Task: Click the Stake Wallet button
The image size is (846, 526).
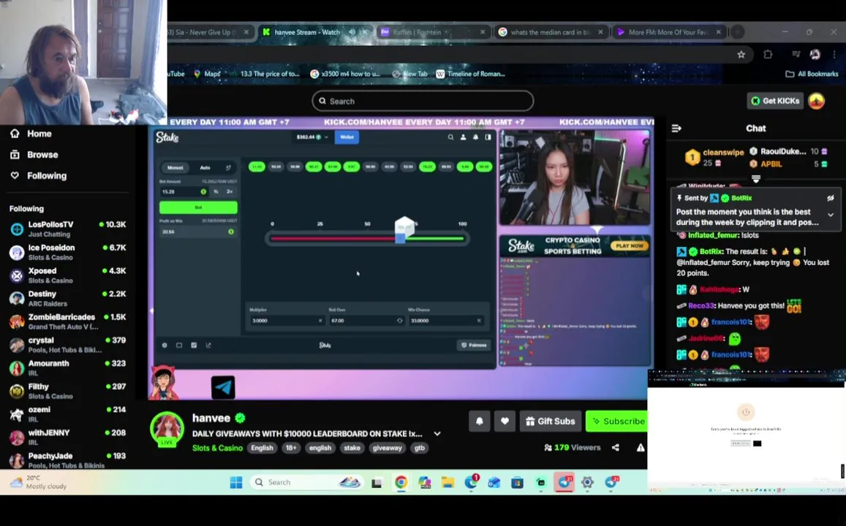Action: (x=347, y=137)
